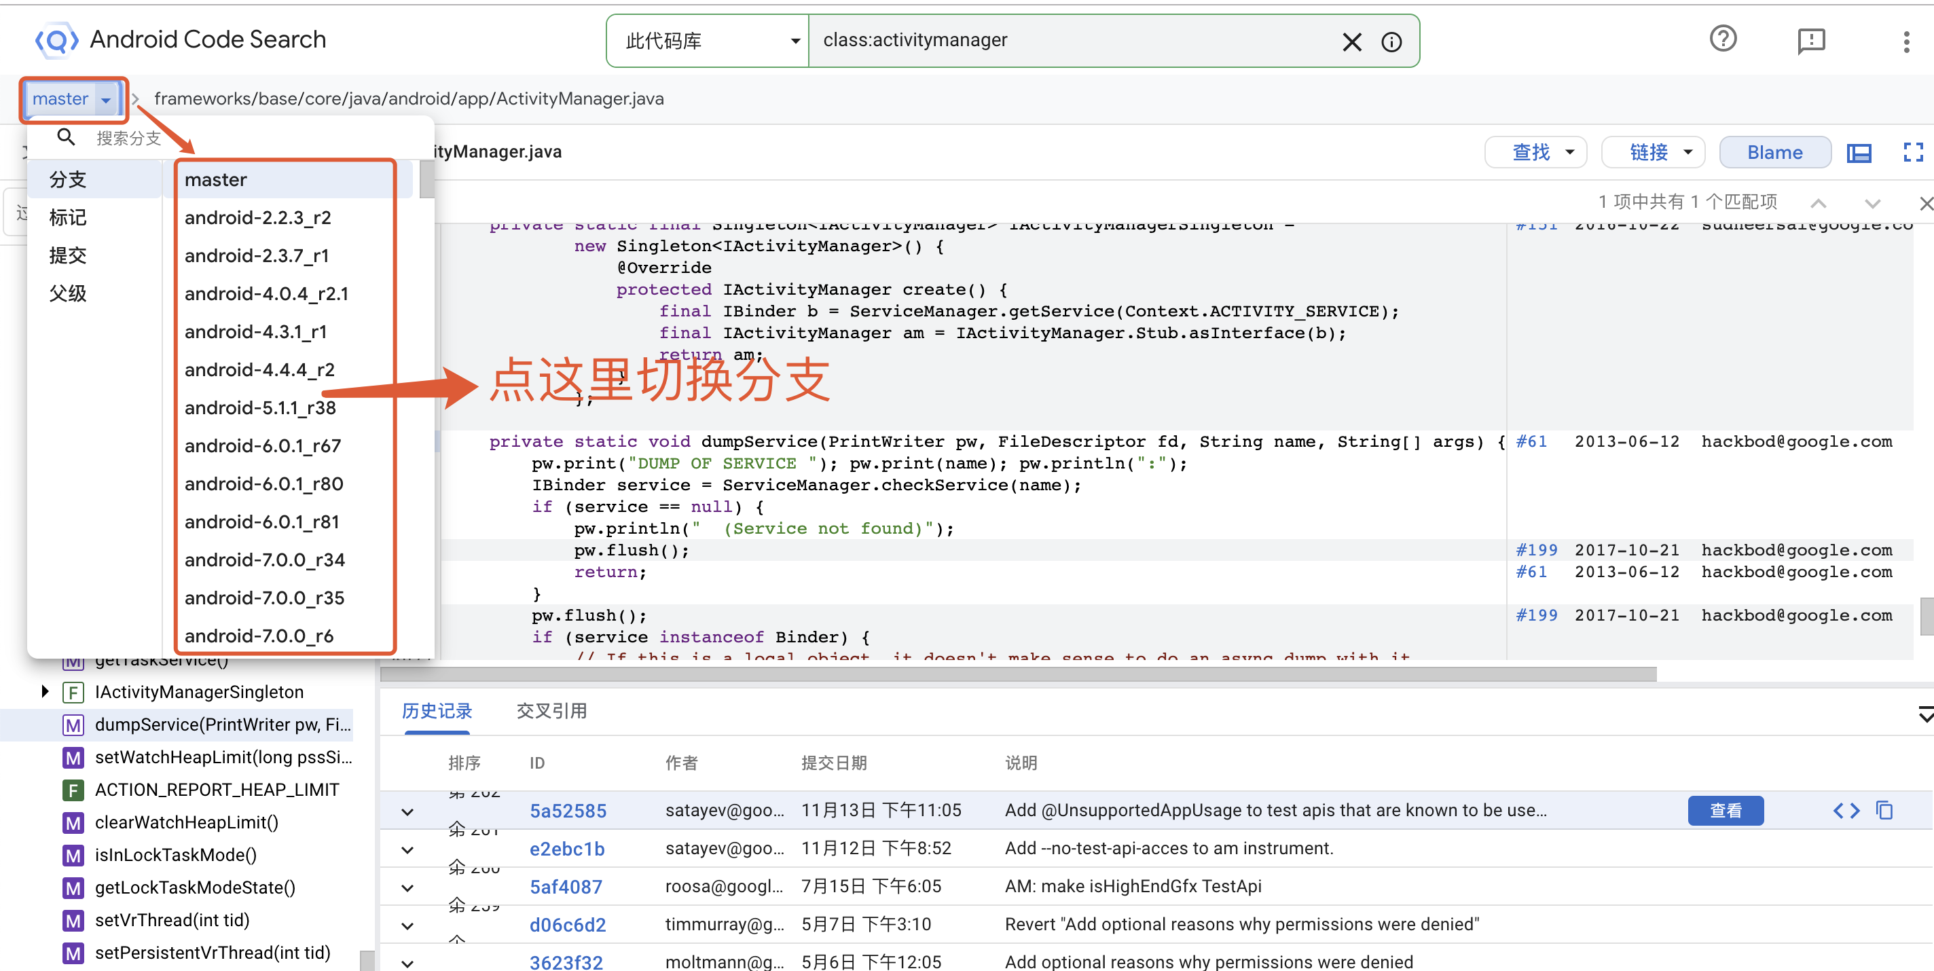The image size is (1934, 971).
Task: Collapse the bottom history panel
Action: (1925, 713)
